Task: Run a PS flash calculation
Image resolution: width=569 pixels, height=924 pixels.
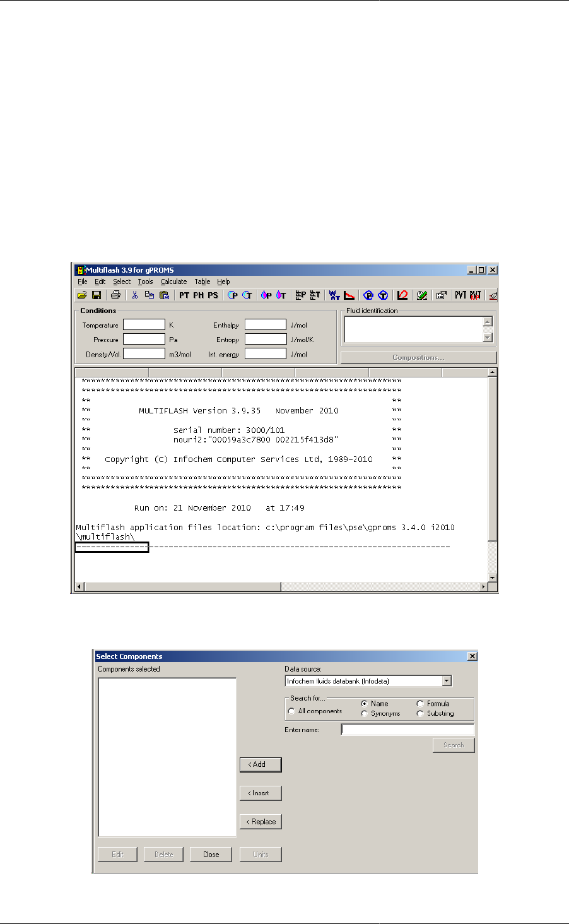Action: pyautogui.click(x=213, y=295)
